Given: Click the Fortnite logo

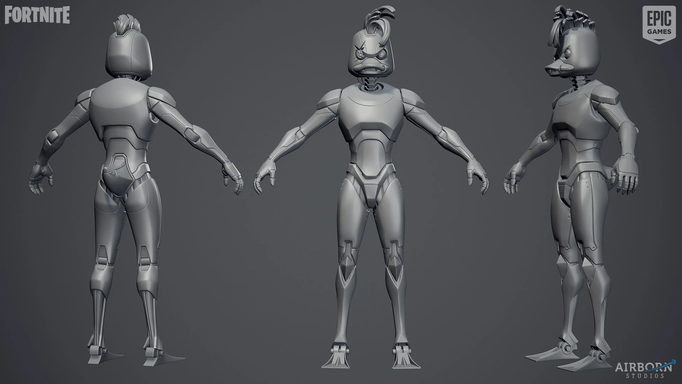Looking at the screenshot, I should [37, 15].
